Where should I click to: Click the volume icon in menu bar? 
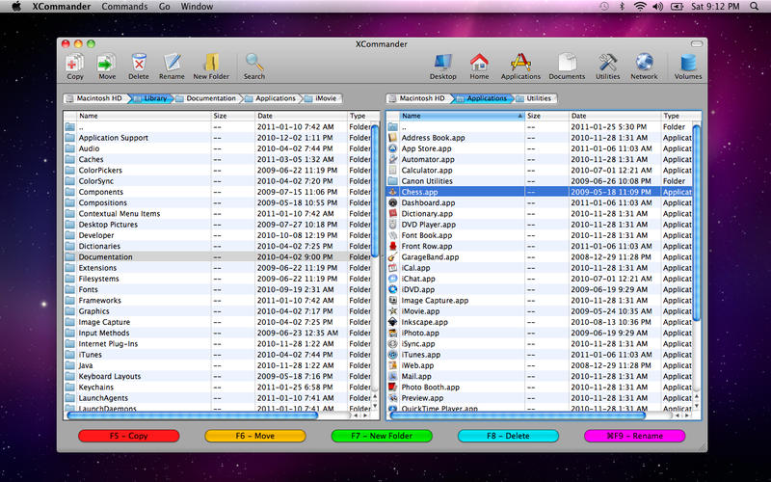pyautogui.click(x=657, y=7)
